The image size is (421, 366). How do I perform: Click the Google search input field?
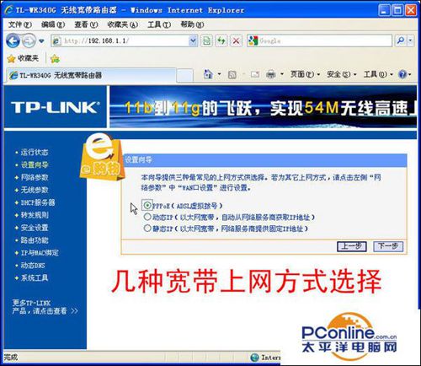325,41
